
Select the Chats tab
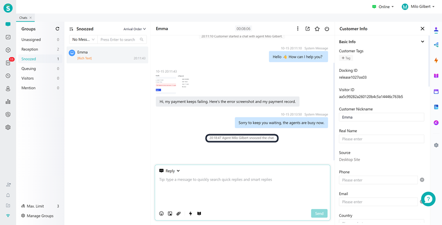coord(23,17)
